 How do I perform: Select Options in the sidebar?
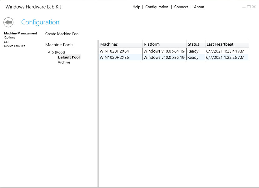tap(9, 38)
